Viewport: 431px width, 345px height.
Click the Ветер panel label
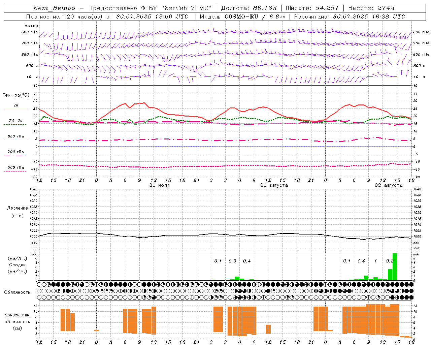point(31,26)
